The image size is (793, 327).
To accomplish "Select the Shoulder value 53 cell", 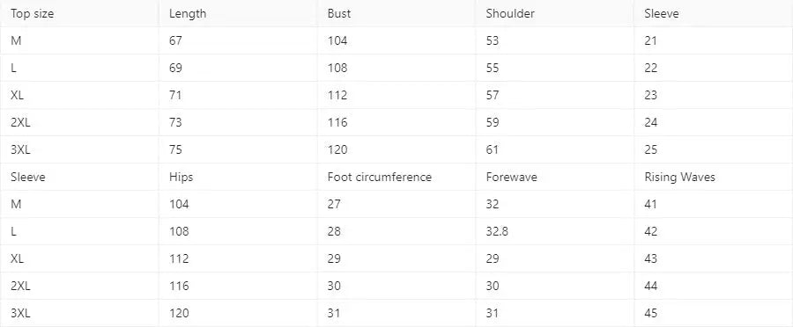I will (x=554, y=40).
